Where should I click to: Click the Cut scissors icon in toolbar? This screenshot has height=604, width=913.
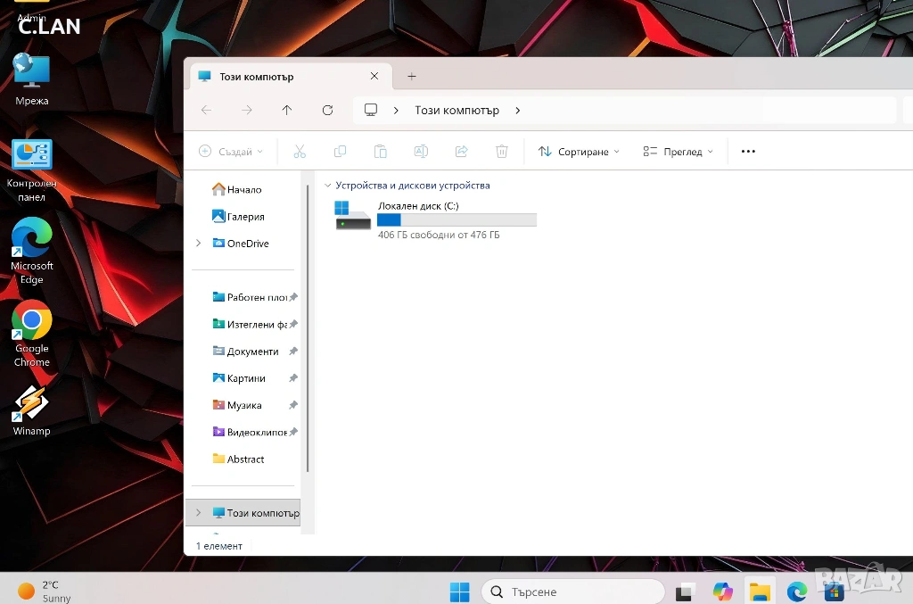[300, 152]
